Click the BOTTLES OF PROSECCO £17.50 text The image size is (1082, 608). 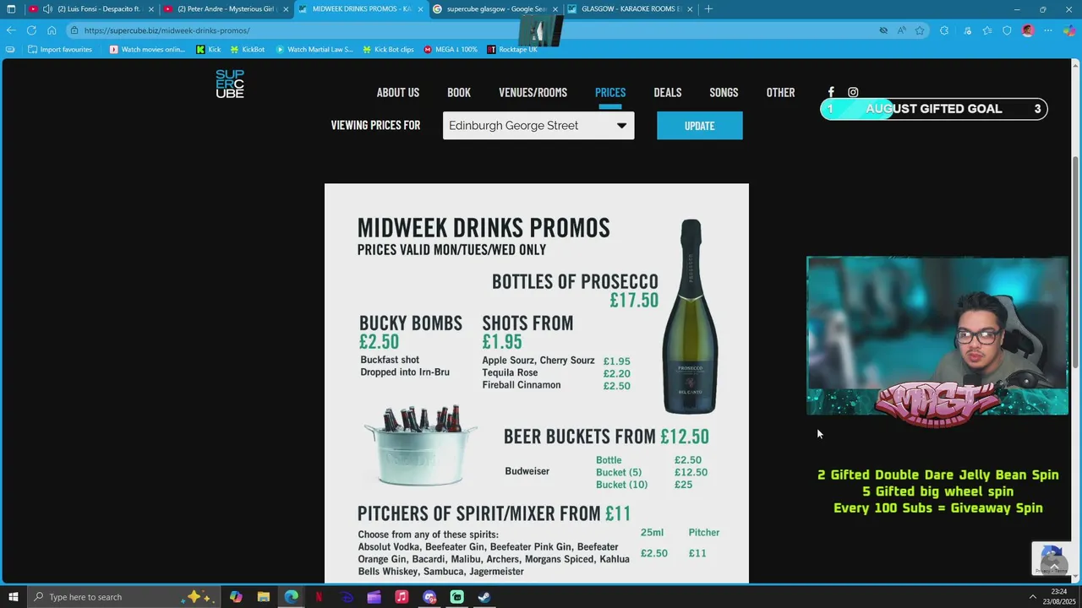pyautogui.click(x=575, y=290)
